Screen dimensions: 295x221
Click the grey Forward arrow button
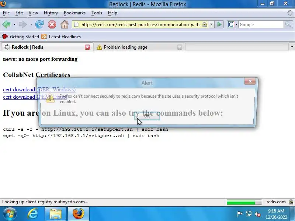pos(22,24)
